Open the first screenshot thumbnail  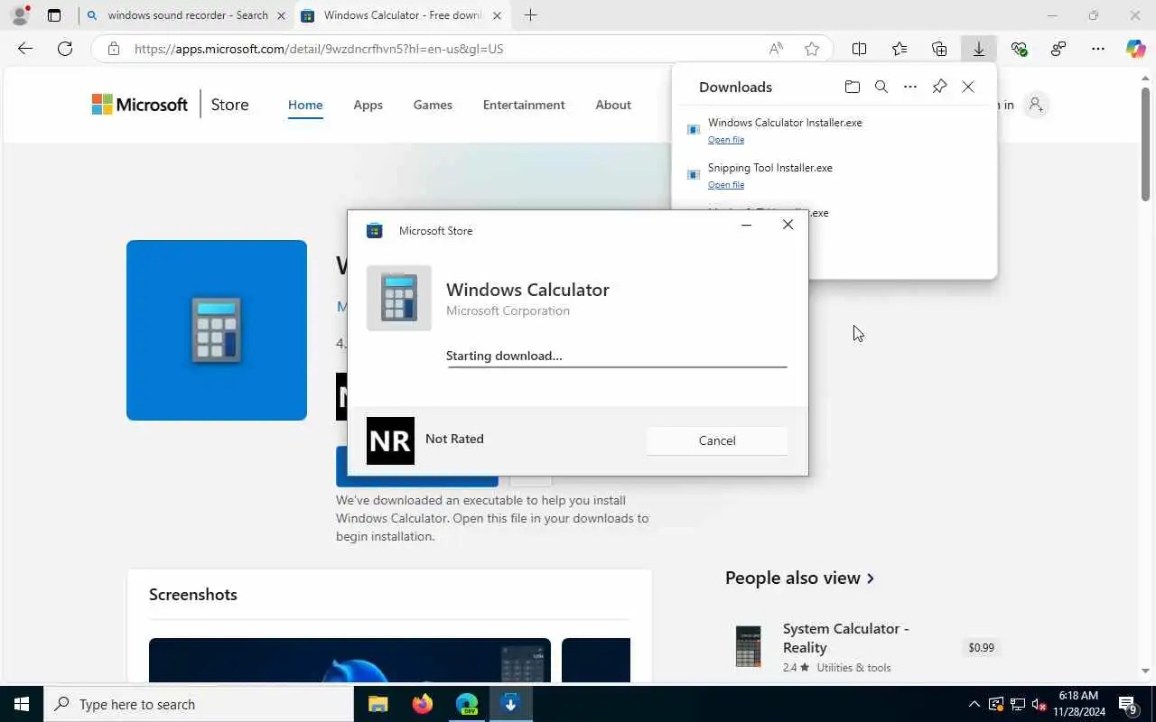(350, 661)
